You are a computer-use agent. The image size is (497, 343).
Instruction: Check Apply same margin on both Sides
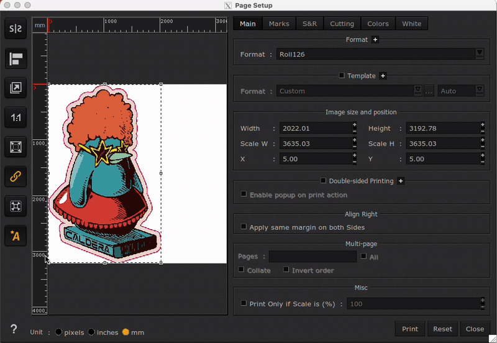244,227
